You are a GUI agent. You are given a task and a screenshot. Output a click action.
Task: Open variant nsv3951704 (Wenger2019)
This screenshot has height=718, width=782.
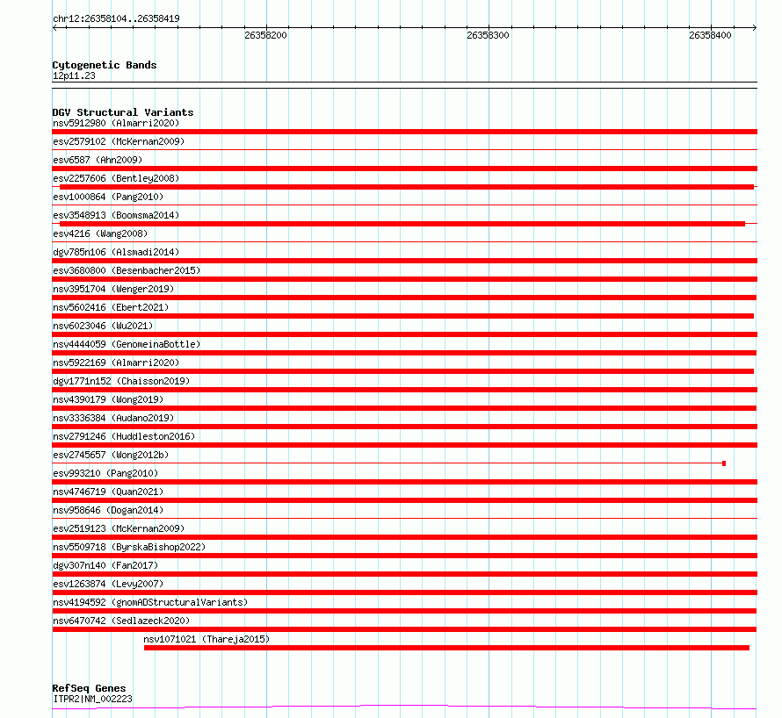[x=113, y=289]
